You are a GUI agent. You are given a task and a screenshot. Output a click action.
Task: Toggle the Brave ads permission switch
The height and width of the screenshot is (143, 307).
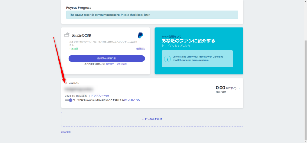point(68,100)
